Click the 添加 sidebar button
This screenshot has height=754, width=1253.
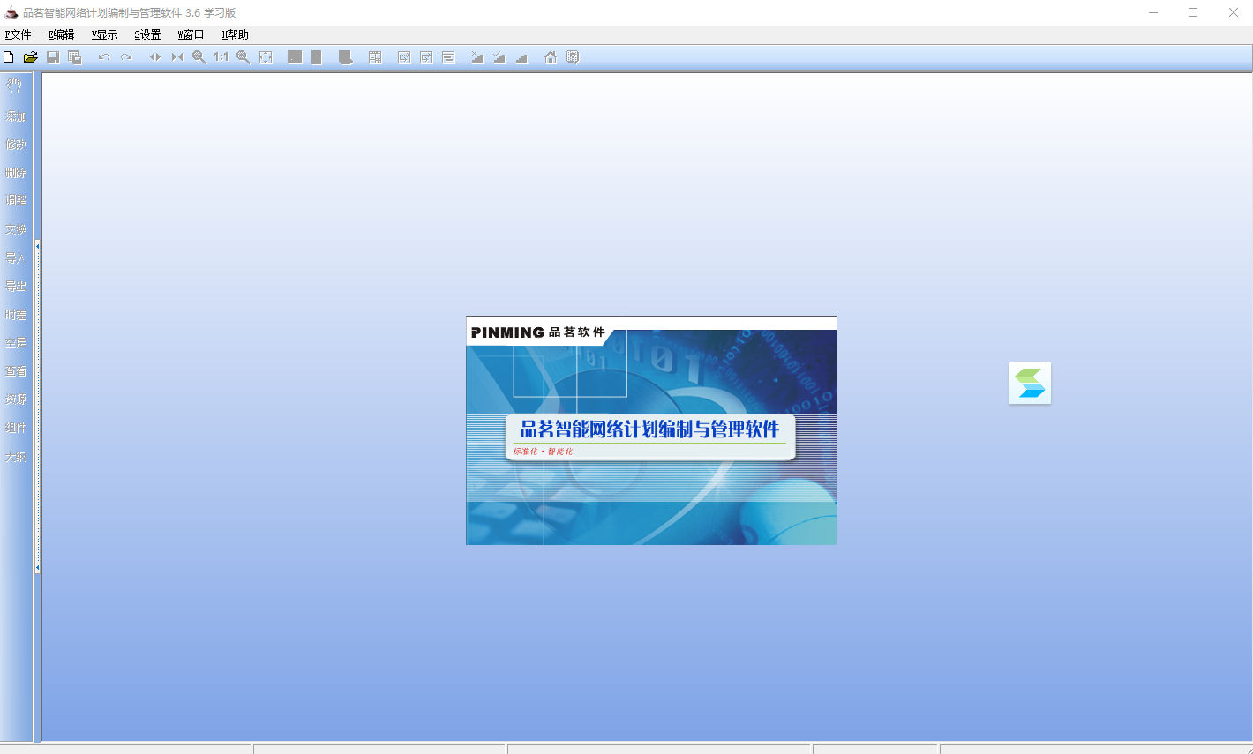(x=16, y=116)
